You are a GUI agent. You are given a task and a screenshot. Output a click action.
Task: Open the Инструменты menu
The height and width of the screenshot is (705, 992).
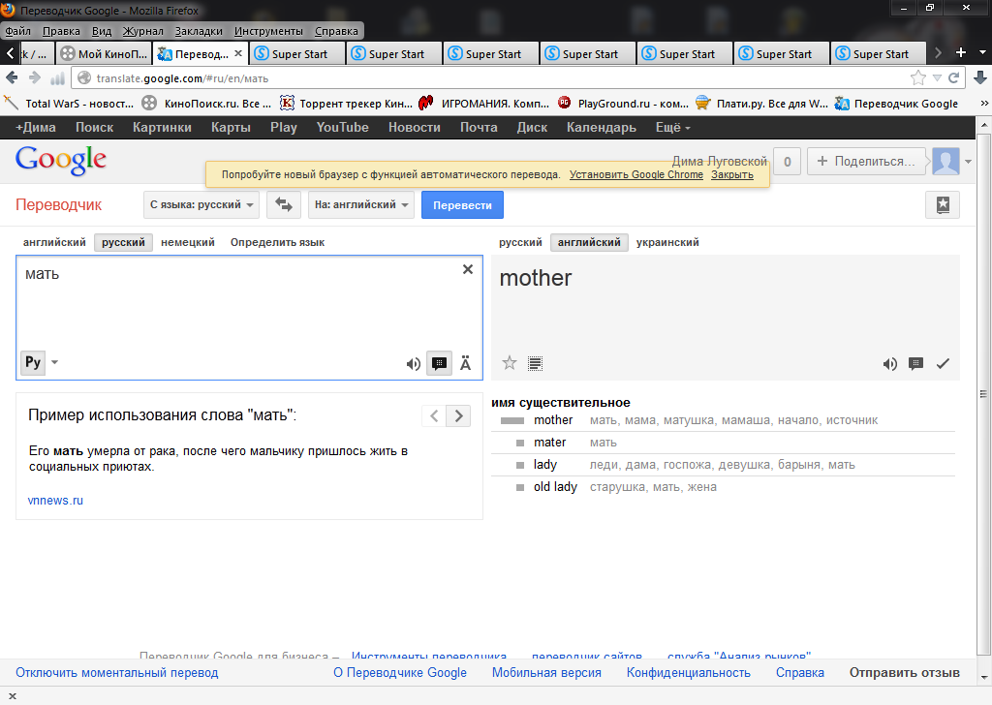[268, 31]
